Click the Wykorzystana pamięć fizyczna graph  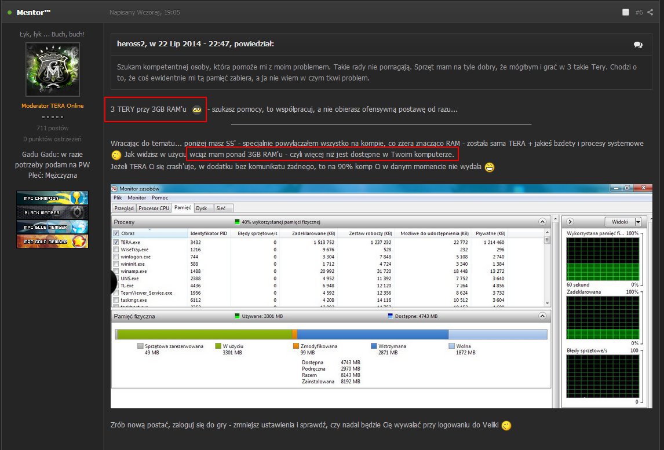click(603, 259)
